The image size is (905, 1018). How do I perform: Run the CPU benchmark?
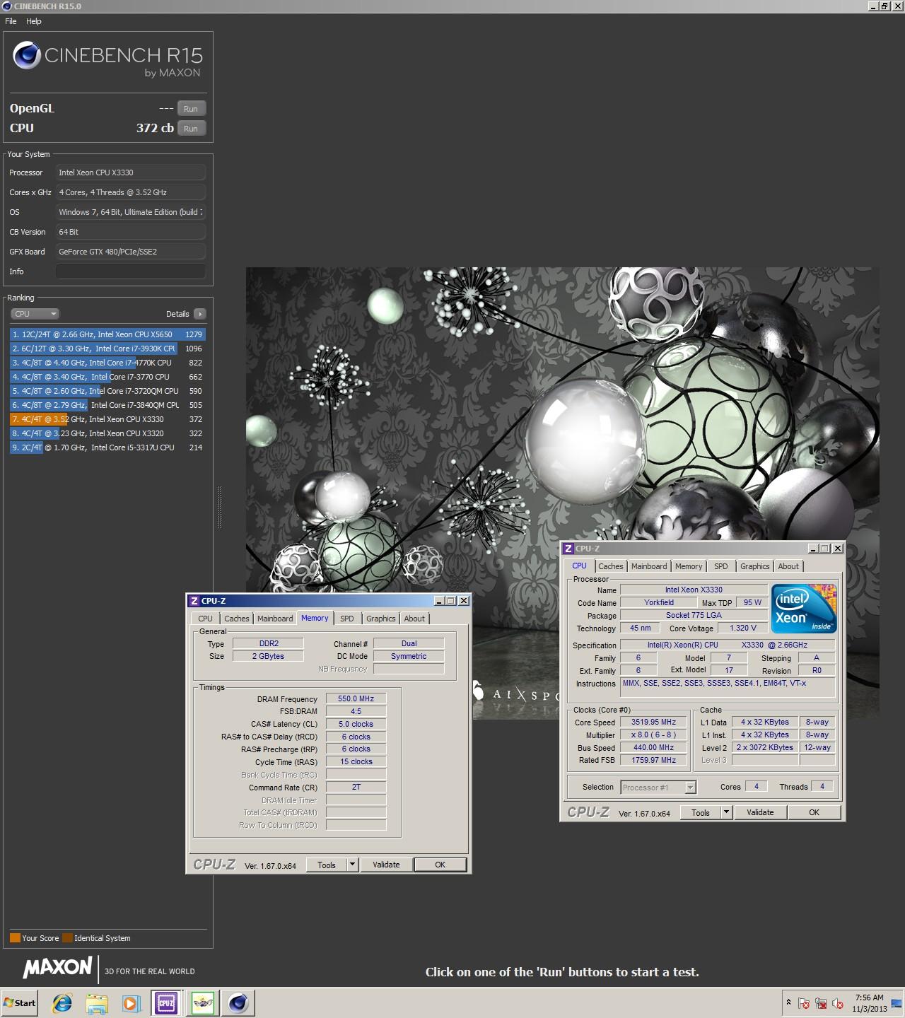point(191,129)
